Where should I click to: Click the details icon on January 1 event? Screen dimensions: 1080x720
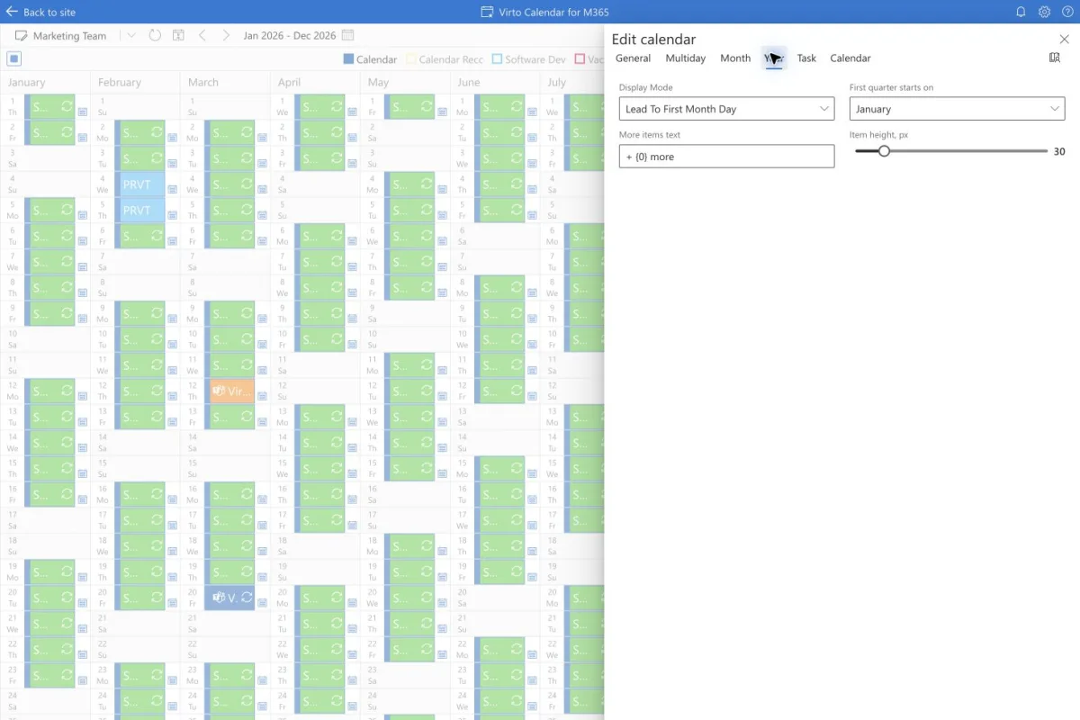(x=83, y=112)
